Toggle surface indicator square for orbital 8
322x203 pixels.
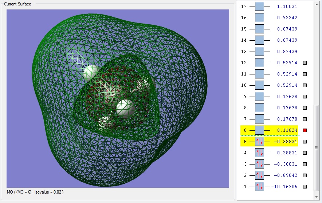[x=305, y=108]
